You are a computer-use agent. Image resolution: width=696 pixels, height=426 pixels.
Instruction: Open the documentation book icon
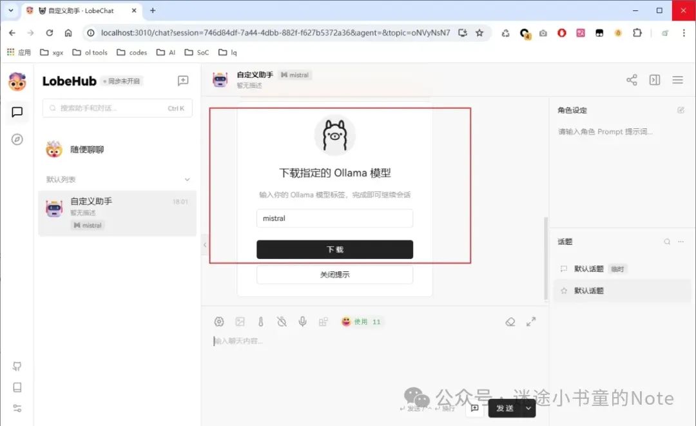click(x=17, y=387)
